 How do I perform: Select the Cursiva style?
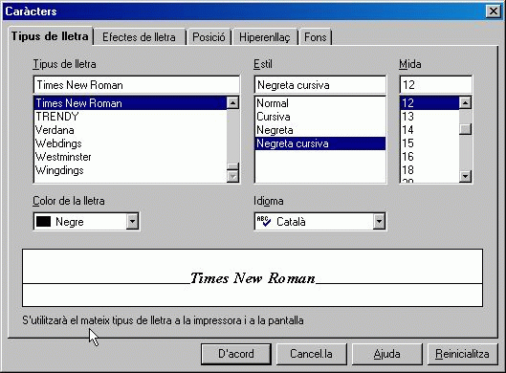tap(320, 117)
